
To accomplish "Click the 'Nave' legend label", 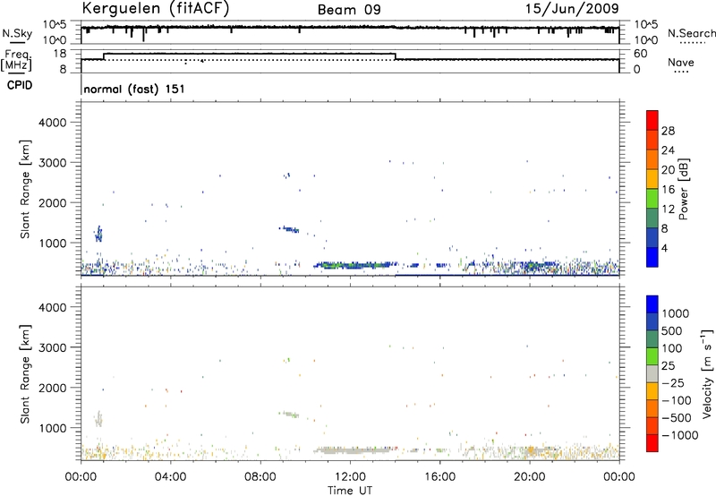I will tap(681, 62).
